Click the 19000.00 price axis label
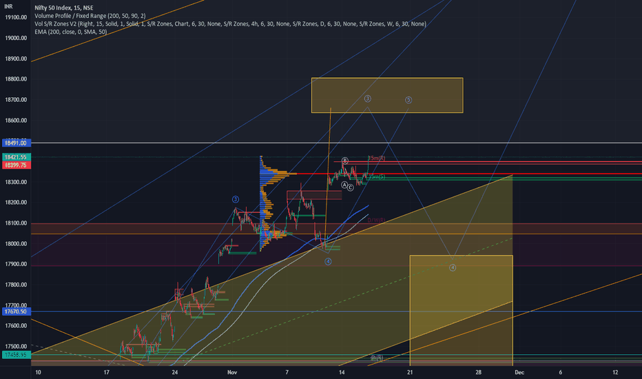The height and width of the screenshot is (379, 642). click(x=16, y=38)
